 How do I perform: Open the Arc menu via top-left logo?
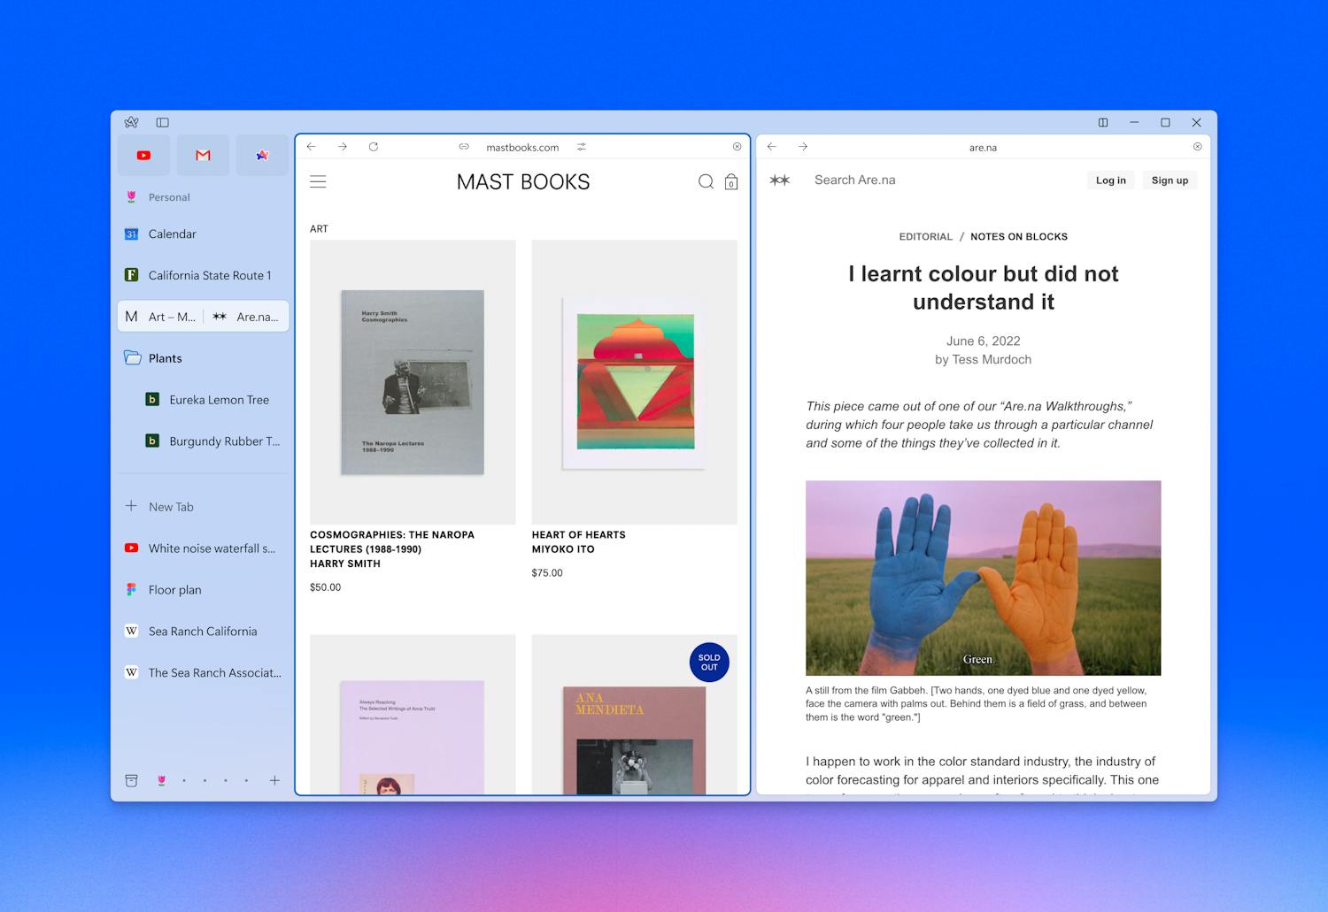click(131, 122)
